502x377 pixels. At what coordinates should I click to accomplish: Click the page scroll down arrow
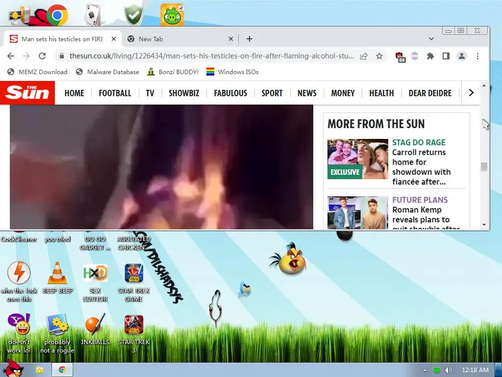point(484,225)
